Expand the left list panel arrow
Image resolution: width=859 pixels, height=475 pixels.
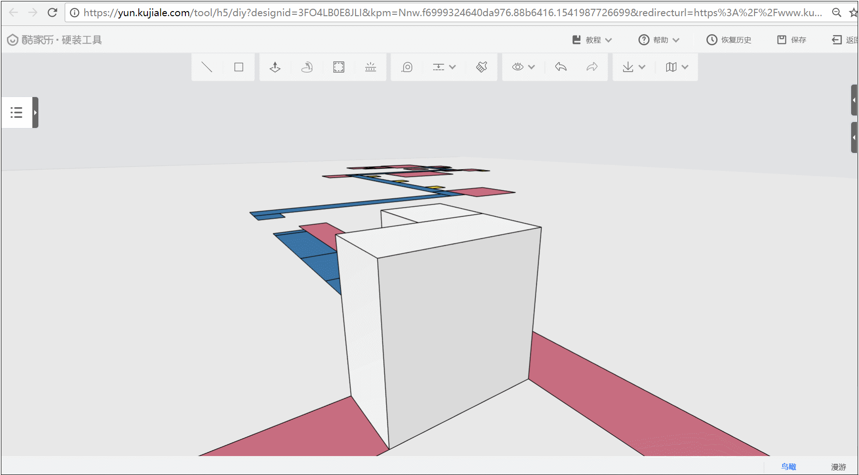[35, 112]
